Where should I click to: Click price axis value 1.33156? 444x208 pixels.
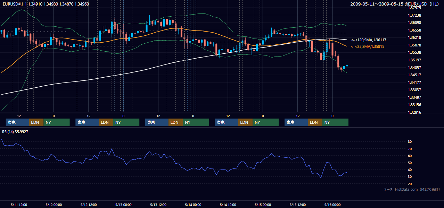tap(414, 105)
